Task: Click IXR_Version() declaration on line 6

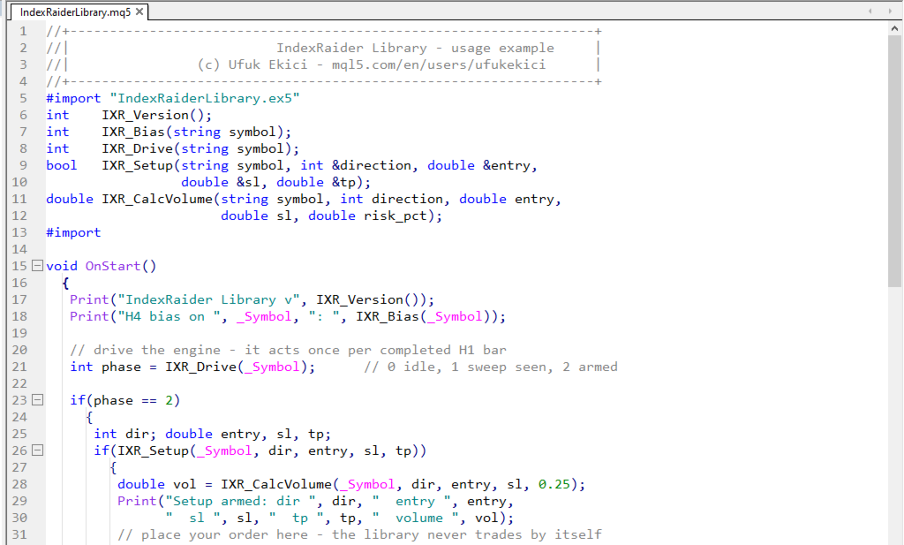Action: tap(157, 115)
